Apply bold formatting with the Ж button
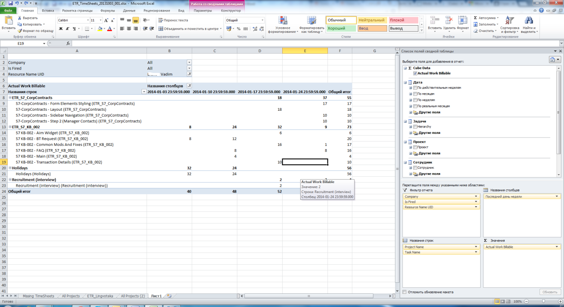The width and height of the screenshot is (564, 307). (x=61, y=28)
